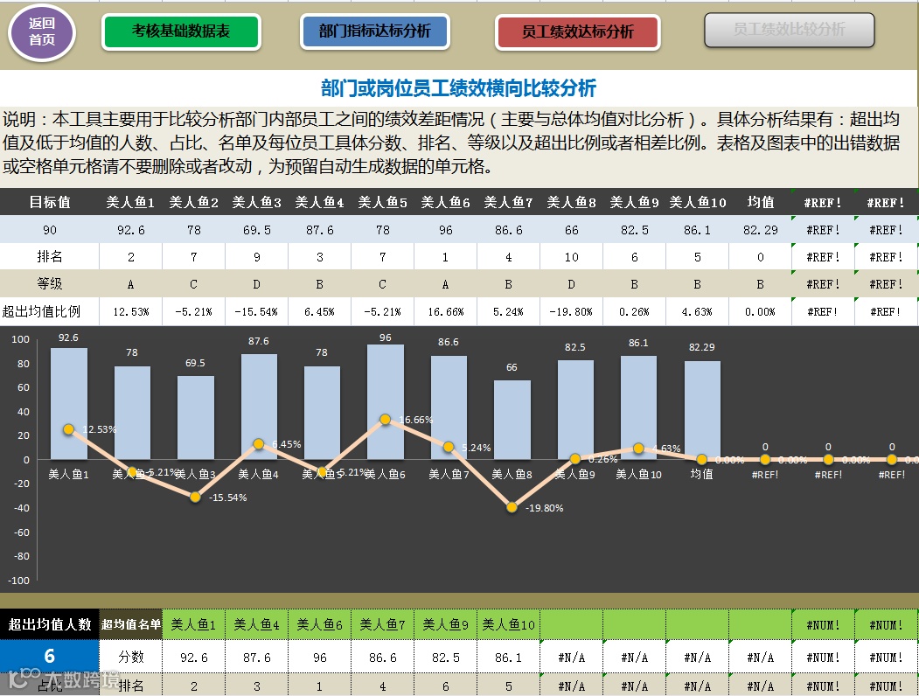Select score cell 69.5 in top table
This screenshot has width=919, height=696.
pos(257,230)
